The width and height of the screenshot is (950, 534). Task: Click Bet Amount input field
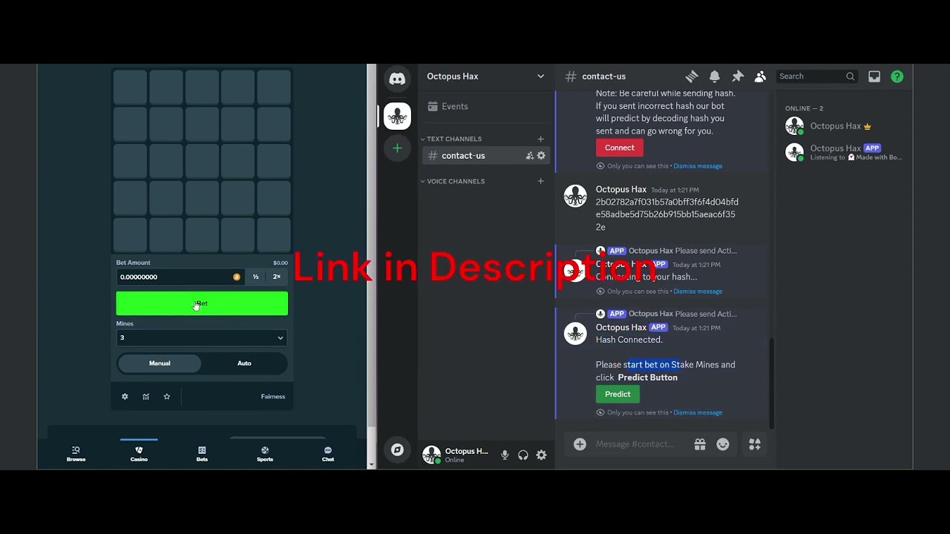[x=180, y=277]
